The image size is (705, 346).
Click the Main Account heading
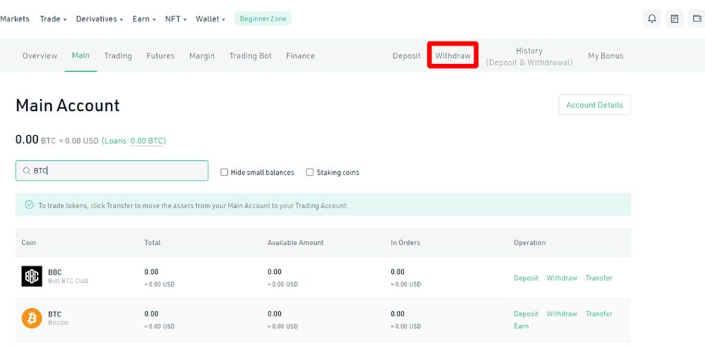pyautogui.click(x=67, y=105)
